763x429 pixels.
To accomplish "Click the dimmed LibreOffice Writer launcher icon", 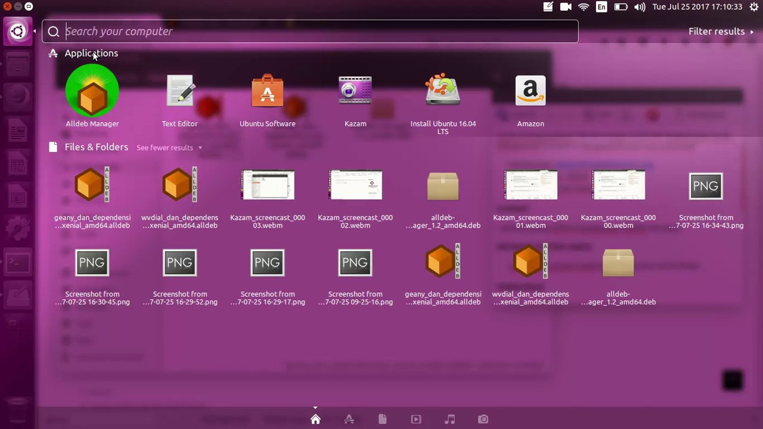I will (x=17, y=130).
